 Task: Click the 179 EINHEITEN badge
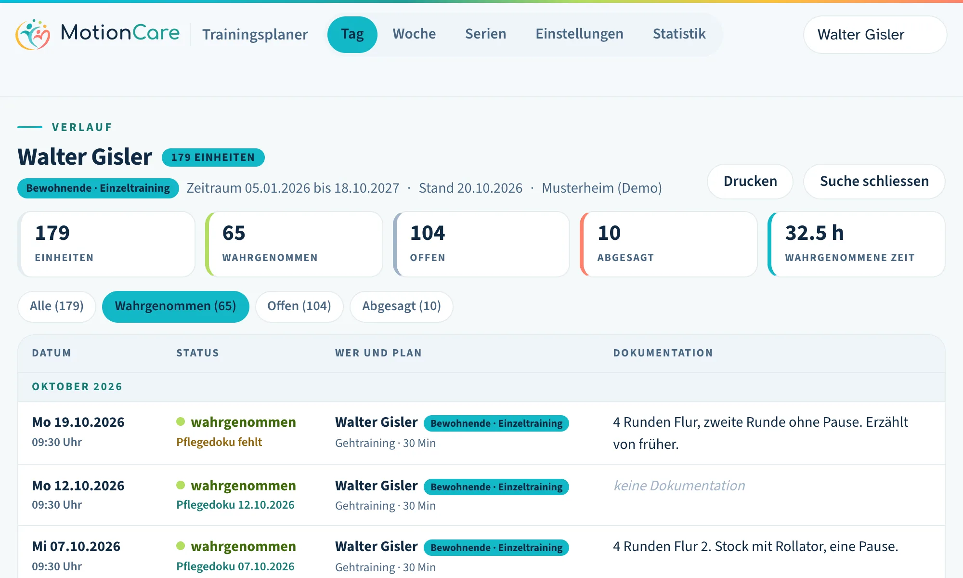(x=213, y=158)
